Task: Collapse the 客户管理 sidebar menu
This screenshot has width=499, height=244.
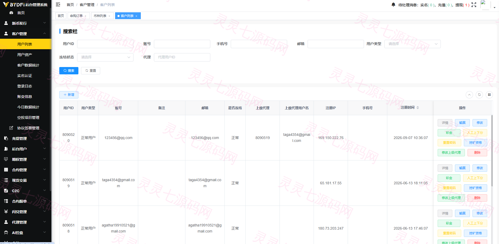Action: tap(26, 34)
